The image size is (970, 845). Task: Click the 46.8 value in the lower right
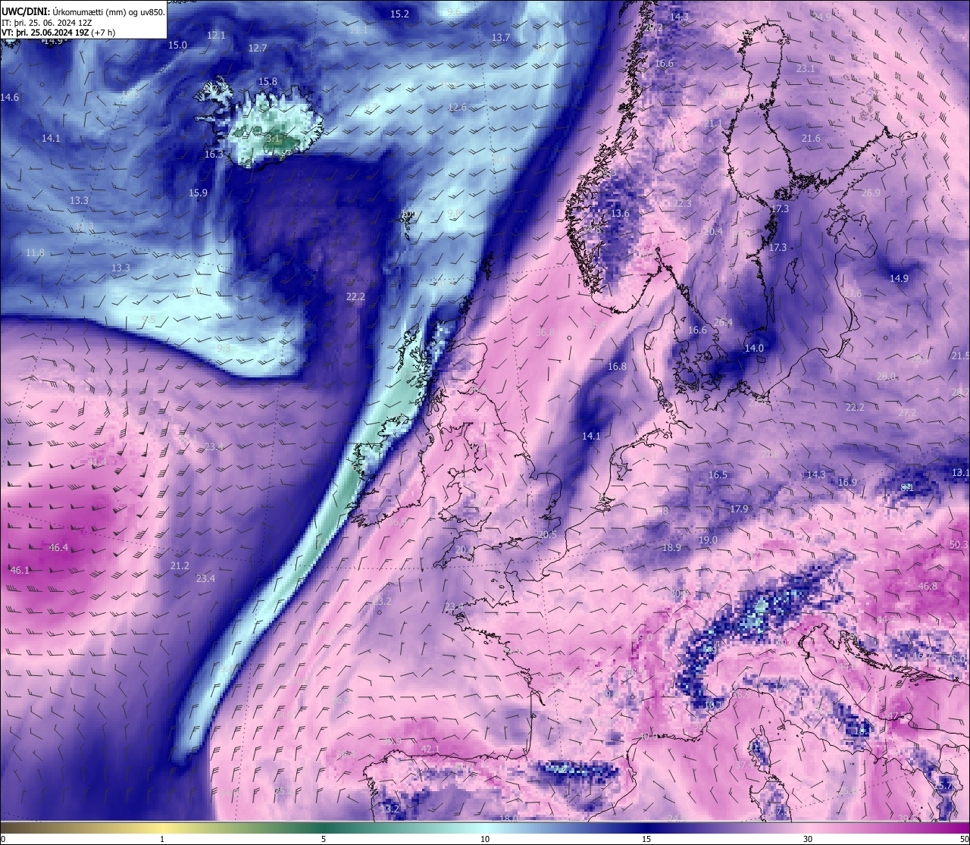(x=928, y=586)
